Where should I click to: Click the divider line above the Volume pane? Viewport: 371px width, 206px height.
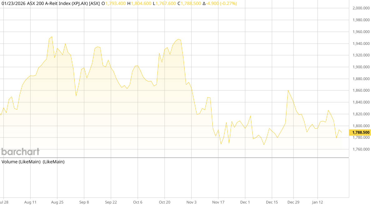click(x=174, y=158)
